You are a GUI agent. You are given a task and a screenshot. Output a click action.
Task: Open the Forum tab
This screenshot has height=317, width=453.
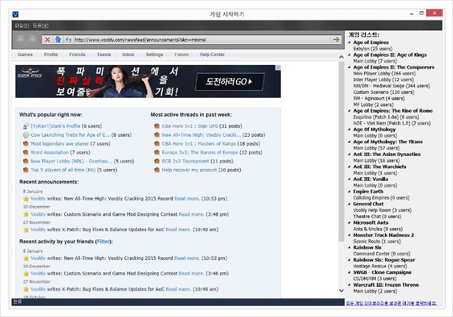pos(181,54)
